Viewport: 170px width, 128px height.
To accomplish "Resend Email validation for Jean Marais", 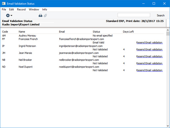I will coord(150,56).
